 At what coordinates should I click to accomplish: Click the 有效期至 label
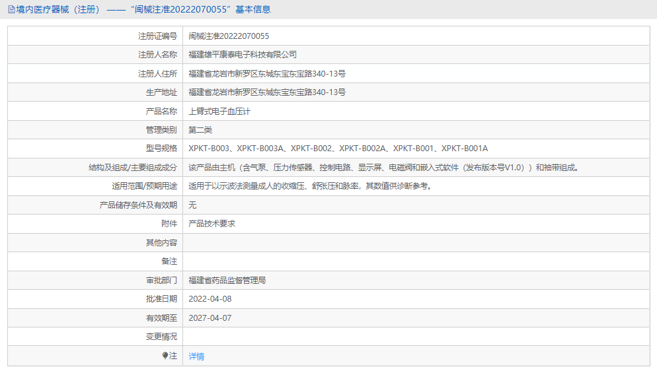(x=161, y=318)
